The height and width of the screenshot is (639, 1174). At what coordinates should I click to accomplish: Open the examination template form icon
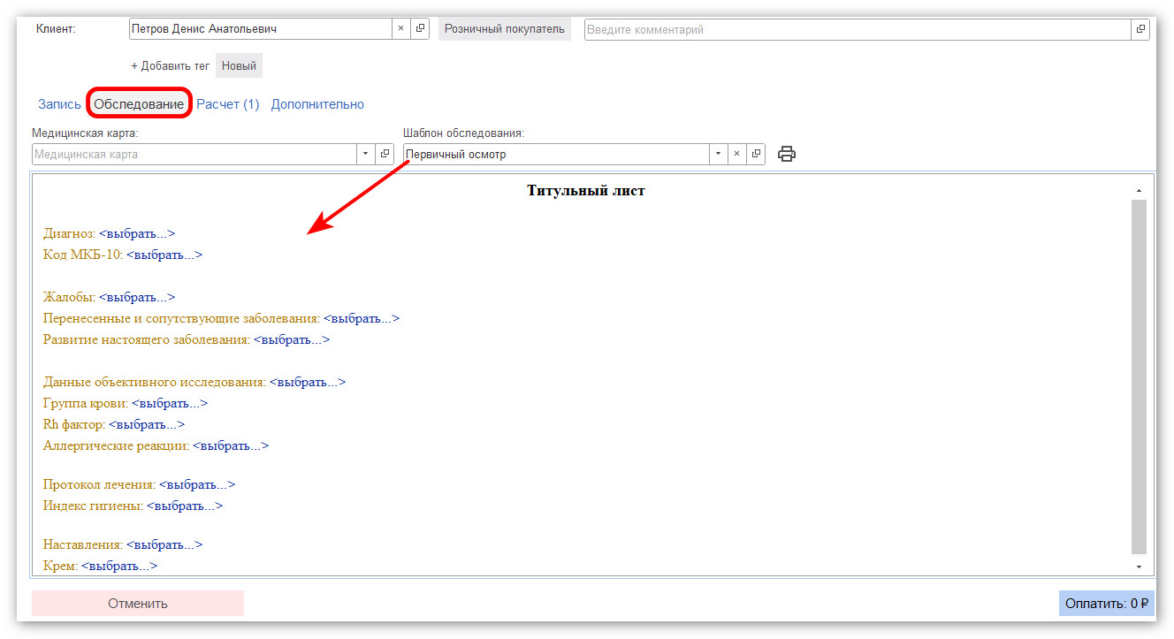click(756, 154)
